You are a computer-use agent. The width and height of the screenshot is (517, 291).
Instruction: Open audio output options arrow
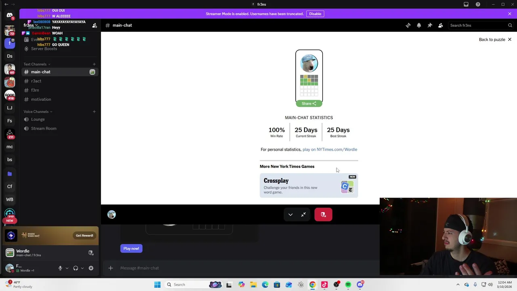click(82, 268)
